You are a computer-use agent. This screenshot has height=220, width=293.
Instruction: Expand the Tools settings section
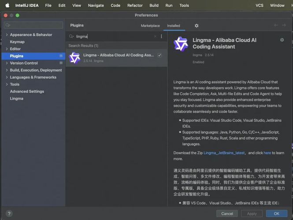coord(7,84)
